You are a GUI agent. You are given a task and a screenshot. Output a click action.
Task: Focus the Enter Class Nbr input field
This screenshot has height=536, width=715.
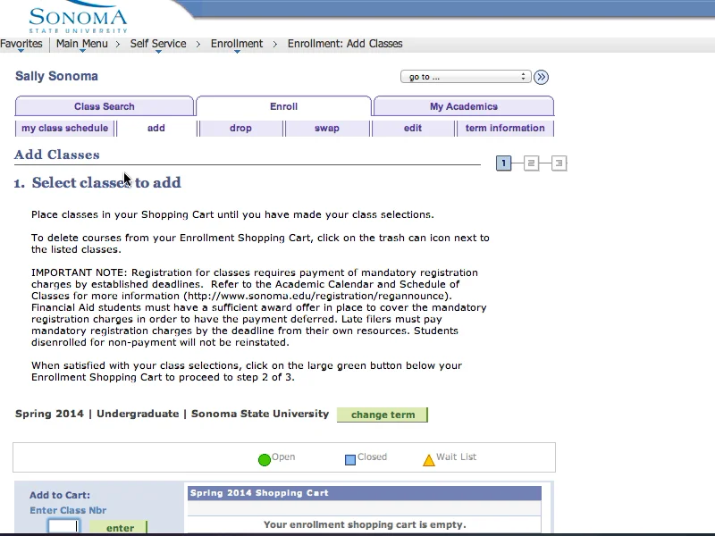tap(63, 526)
